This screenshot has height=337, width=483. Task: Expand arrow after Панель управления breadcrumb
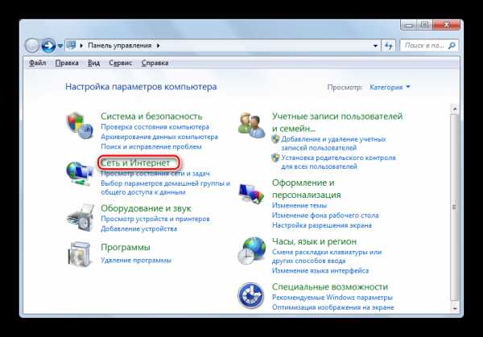158,46
